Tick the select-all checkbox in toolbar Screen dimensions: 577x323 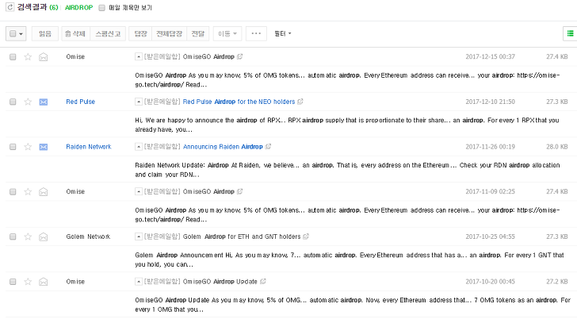(13, 33)
